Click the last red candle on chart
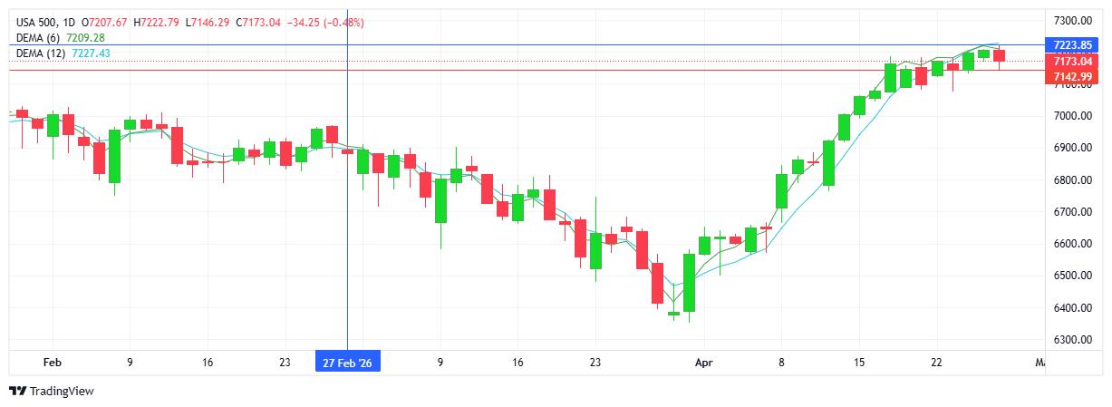The image size is (1112, 407). [x=999, y=56]
